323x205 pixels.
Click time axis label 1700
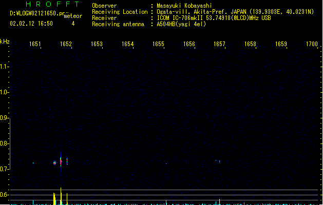(312, 44)
